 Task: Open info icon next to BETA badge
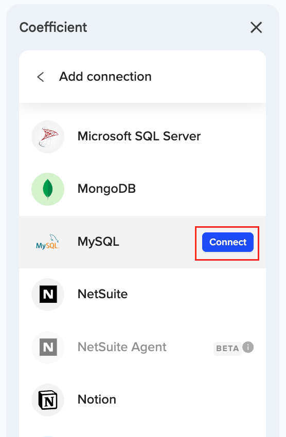(248, 347)
